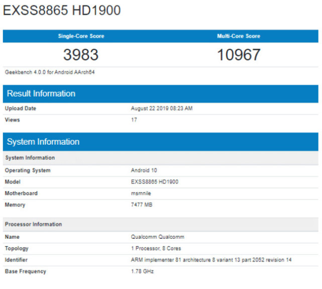The height and width of the screenshot is (289, 322).
Task: Click the Upload Date row label
Action: [x=21, y=109]
